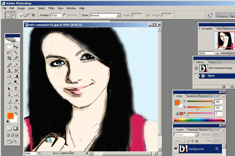The width and height of the screenshot is (235, 156).
Task: Select the Horizontal Type tool
Action: (x=16, y=89)
